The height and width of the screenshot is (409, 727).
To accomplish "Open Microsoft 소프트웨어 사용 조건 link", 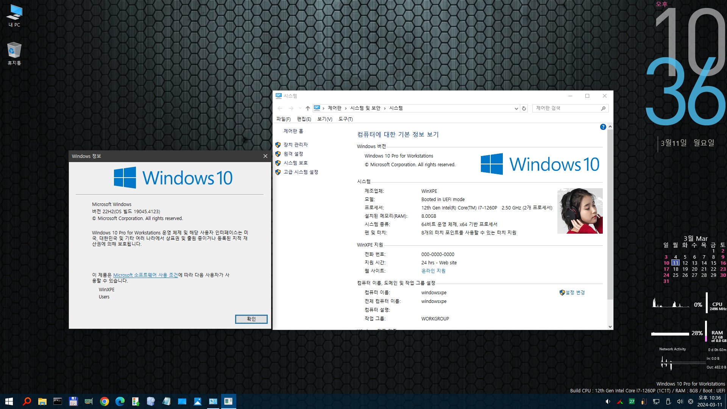I will click(x=145, y=275).
